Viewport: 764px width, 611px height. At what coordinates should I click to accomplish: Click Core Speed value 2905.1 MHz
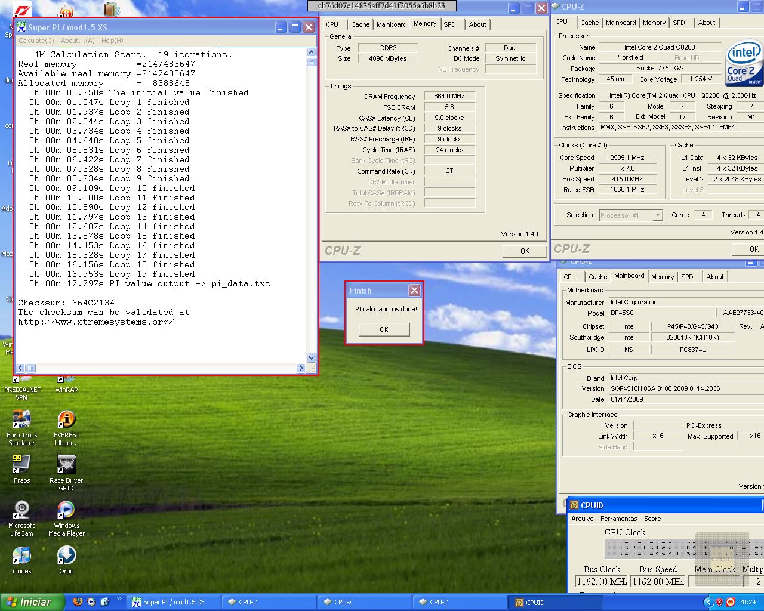(x=627, y=158)
